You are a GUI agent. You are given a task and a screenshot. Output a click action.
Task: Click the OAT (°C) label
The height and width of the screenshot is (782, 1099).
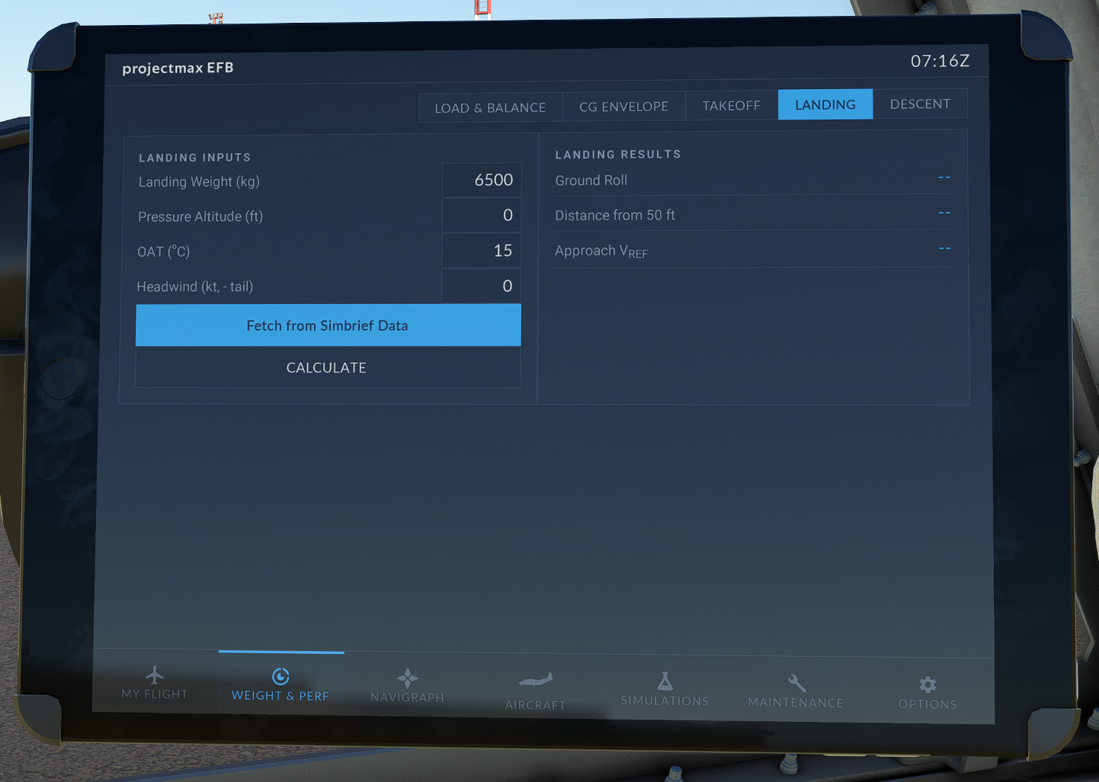[163, 251]
